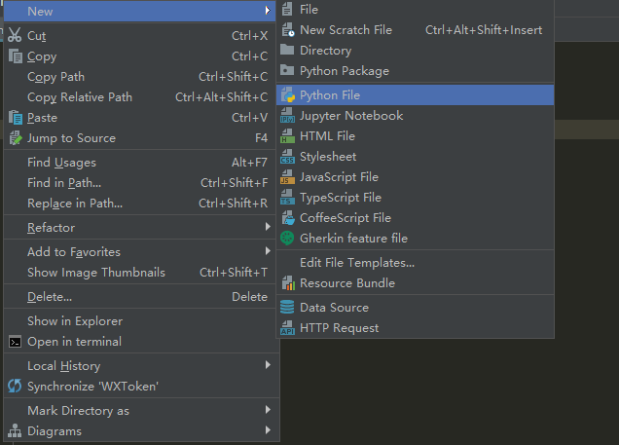Choose Copy Relative Path
Viewport: 619px width, 445px height.
coord(80,97)
